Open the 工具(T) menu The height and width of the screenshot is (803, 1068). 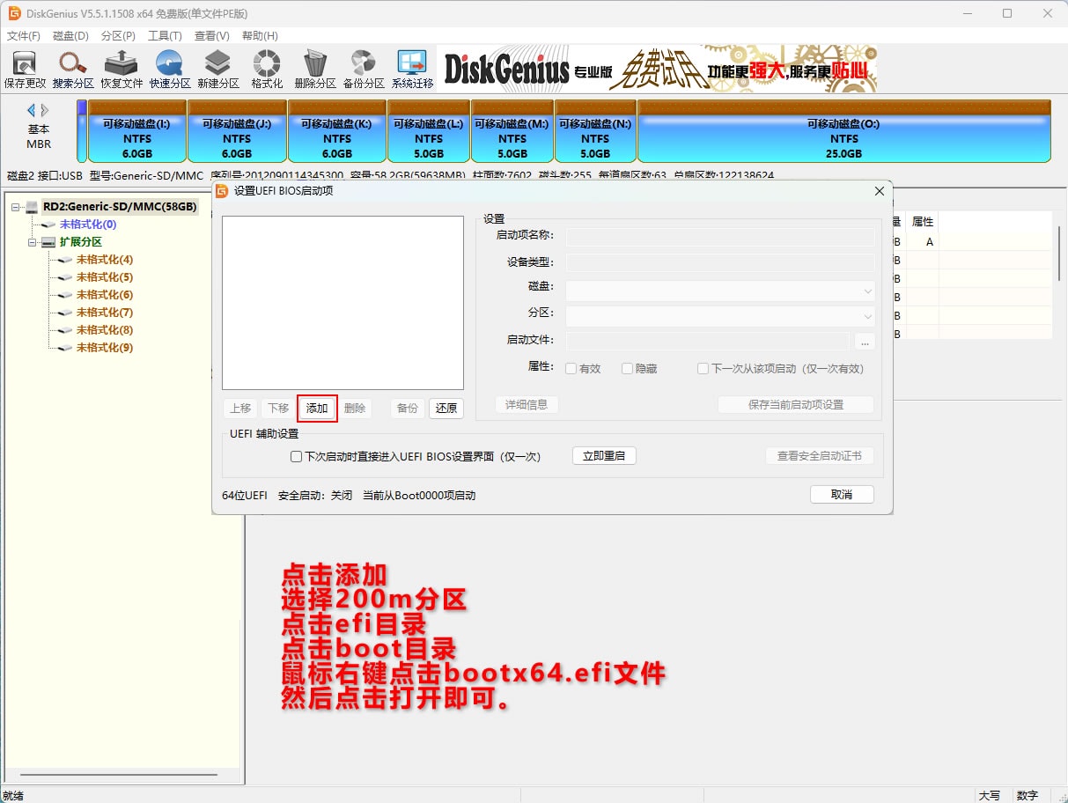tap(165, 36)
